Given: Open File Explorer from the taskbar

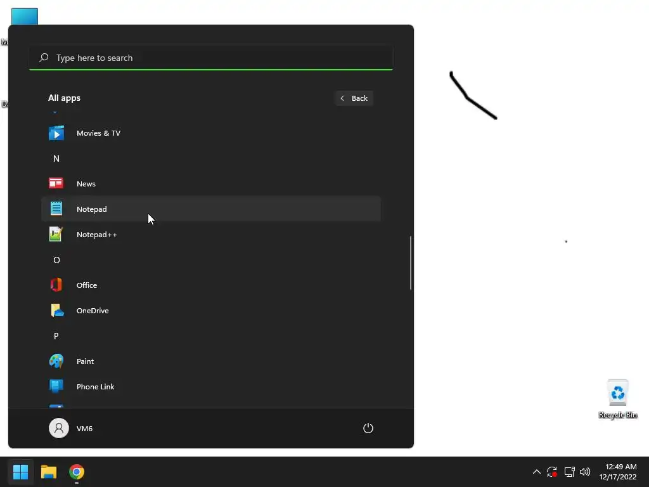Looking at the screenshot, I should [x=48, y=472].
